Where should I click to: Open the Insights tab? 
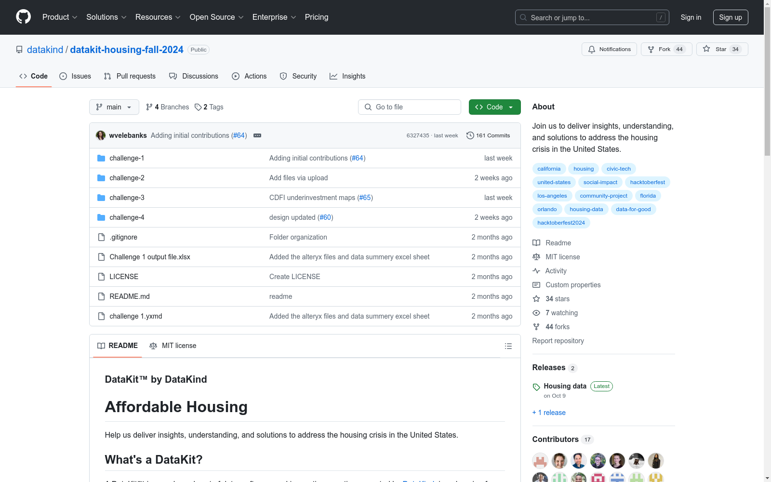347,76
